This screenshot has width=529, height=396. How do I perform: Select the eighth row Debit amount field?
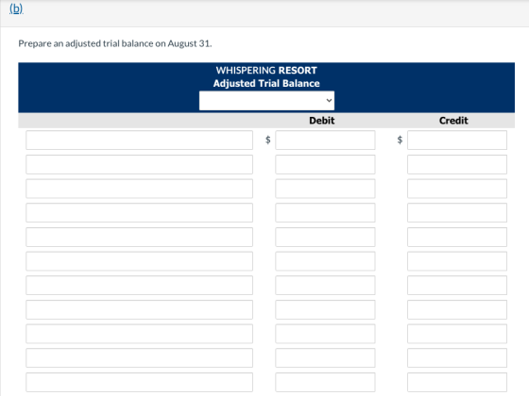click(325, 310)
